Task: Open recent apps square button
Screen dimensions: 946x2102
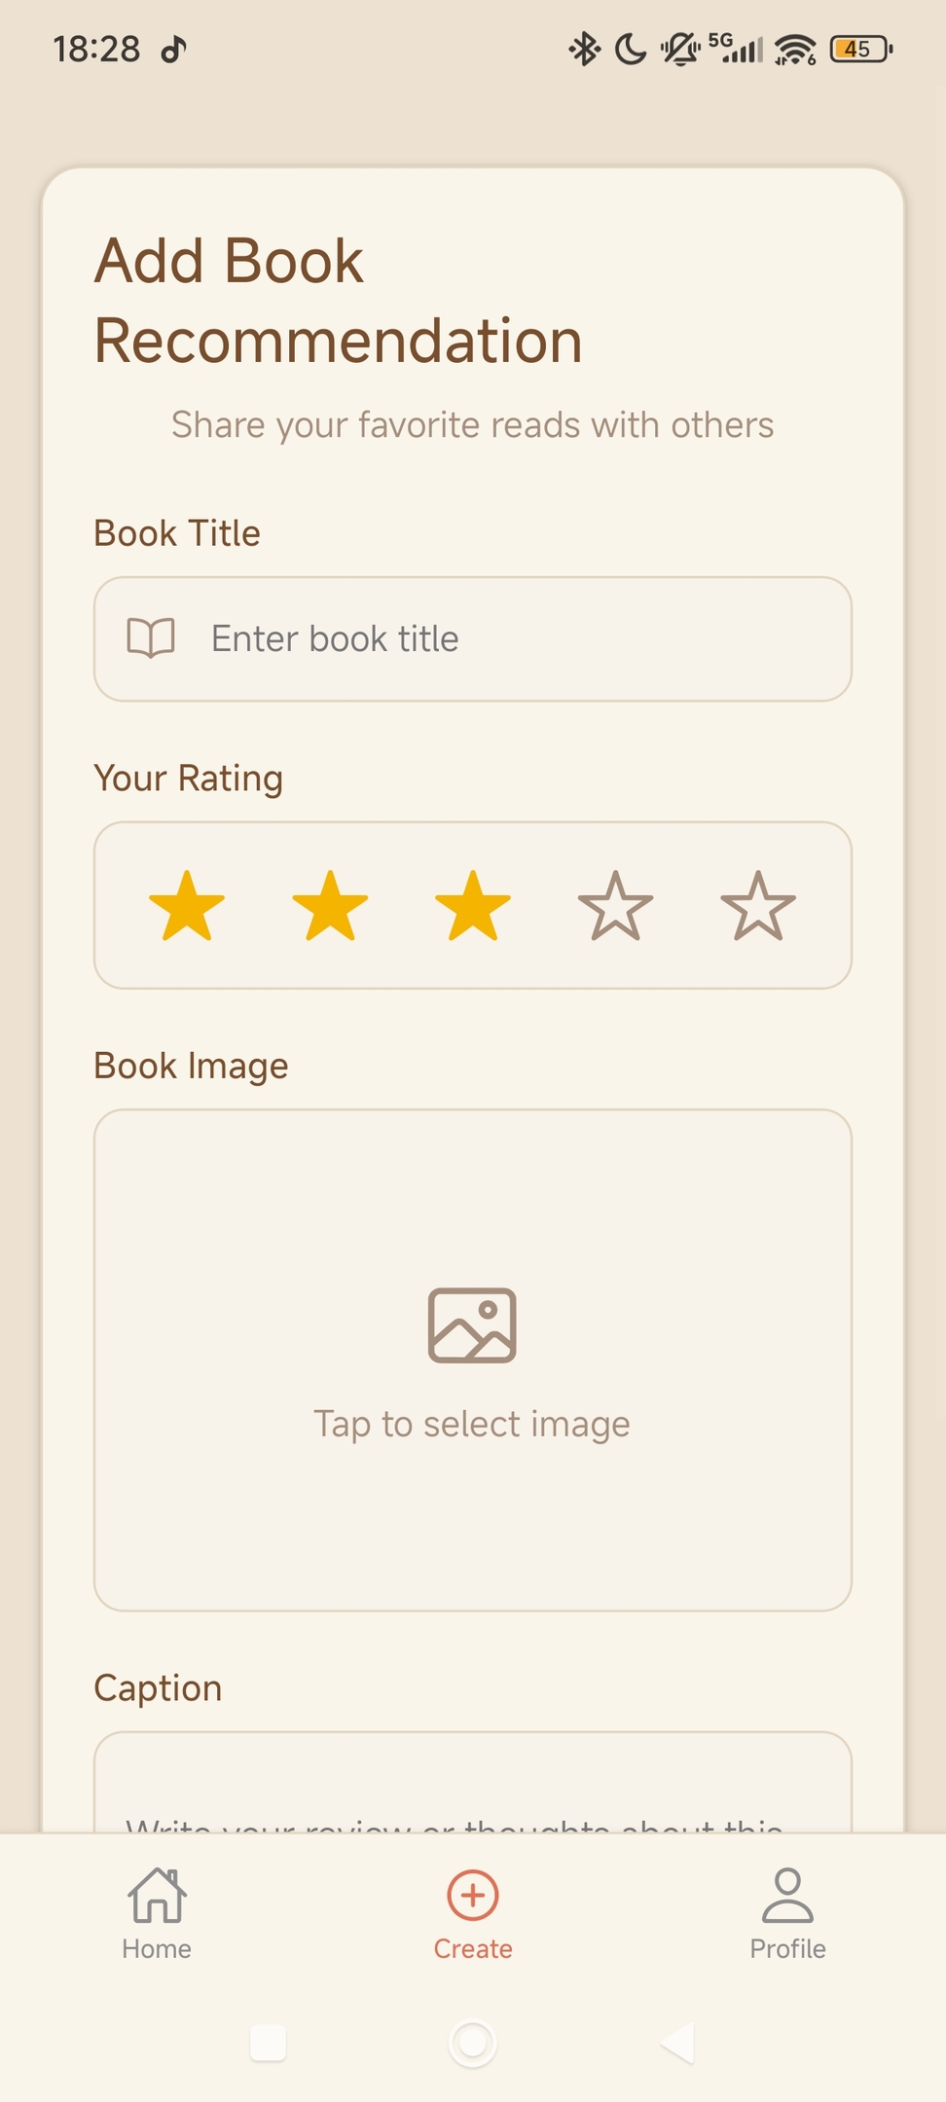Action: click(268, 2043)
